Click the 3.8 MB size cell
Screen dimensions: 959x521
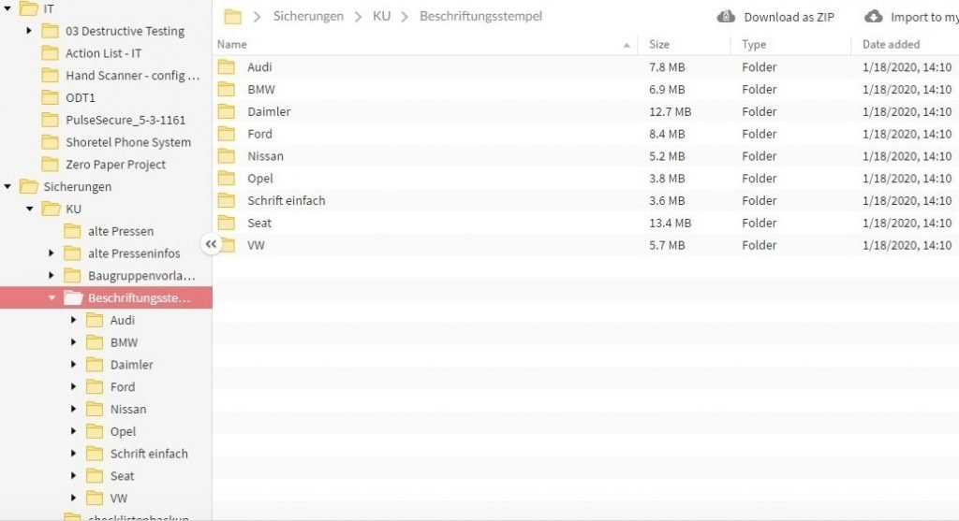[667, 179]
